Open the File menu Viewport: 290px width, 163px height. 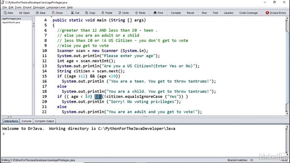click(5, 7)
